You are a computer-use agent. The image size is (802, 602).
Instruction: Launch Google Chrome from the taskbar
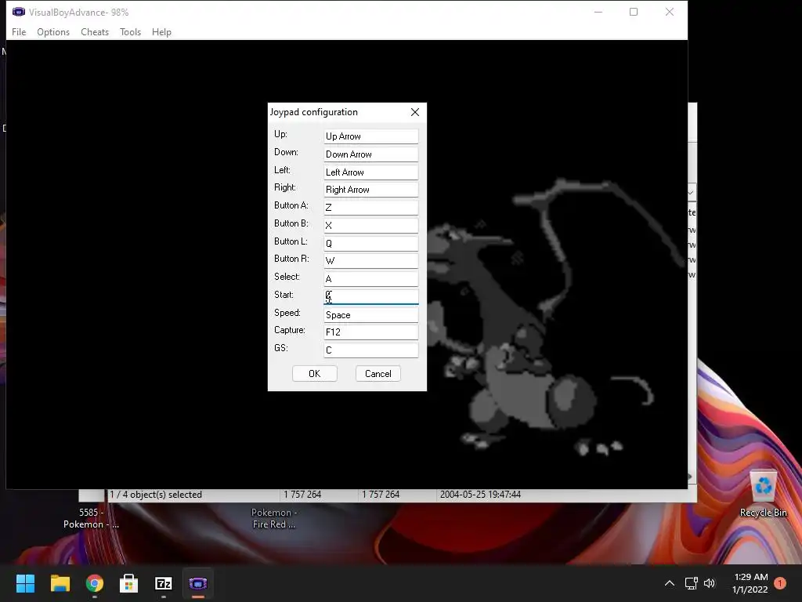pyautogui.click(x=95, y=583)
